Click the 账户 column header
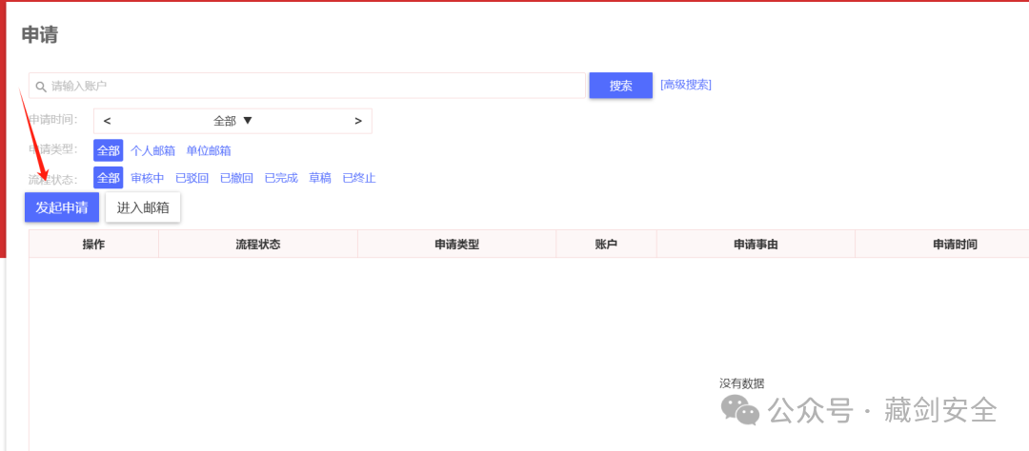Screen dimensions: 1029x451 coord(606,244)
